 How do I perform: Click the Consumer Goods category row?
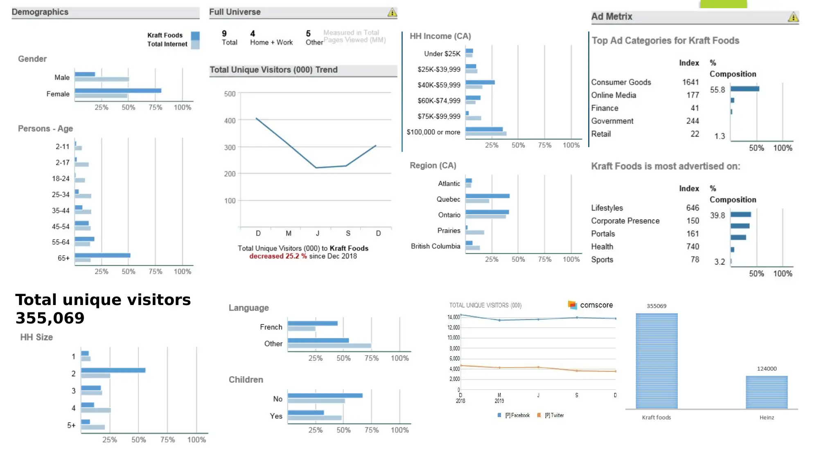[645, 82]
